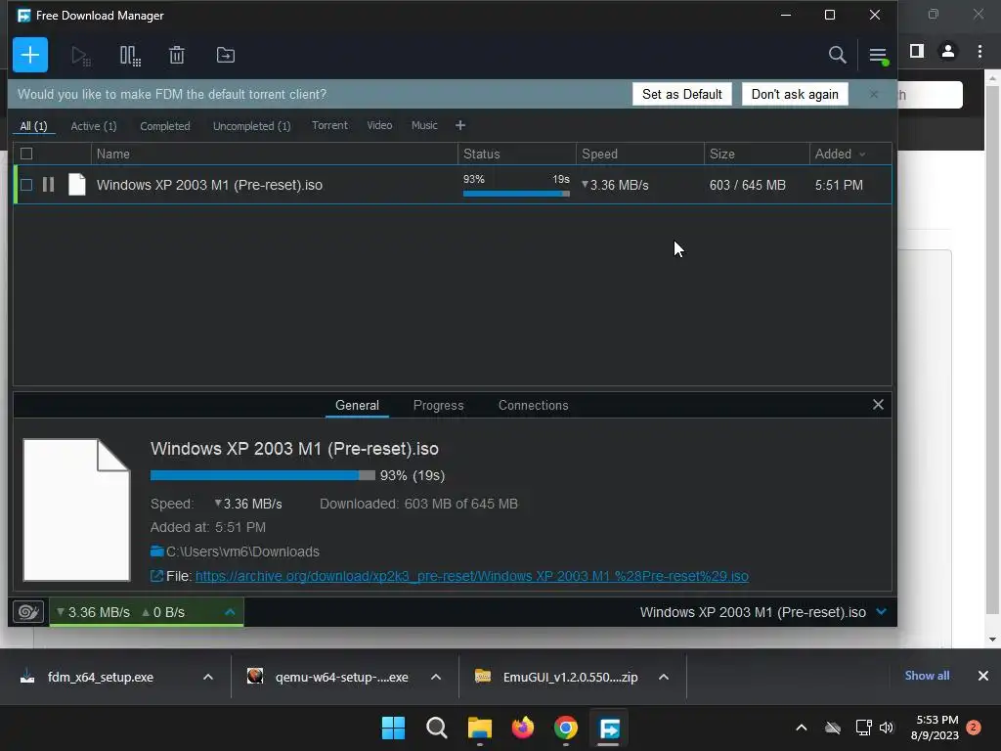Click Set as Default button
The width and height of the screenshot is (1001, 751).
681,94
